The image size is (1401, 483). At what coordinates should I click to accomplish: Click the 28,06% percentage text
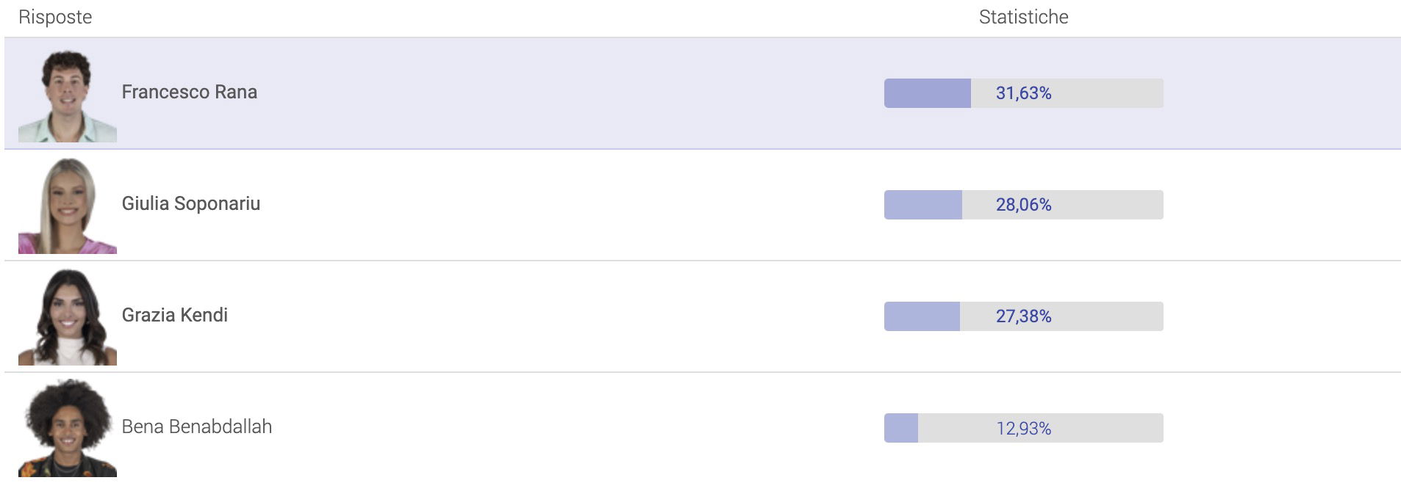[x=1023, y=205]
